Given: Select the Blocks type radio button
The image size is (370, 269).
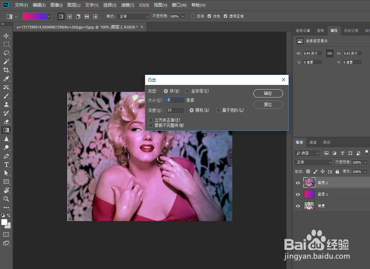Looking at the screenshot, I should [x=166, y=91].
